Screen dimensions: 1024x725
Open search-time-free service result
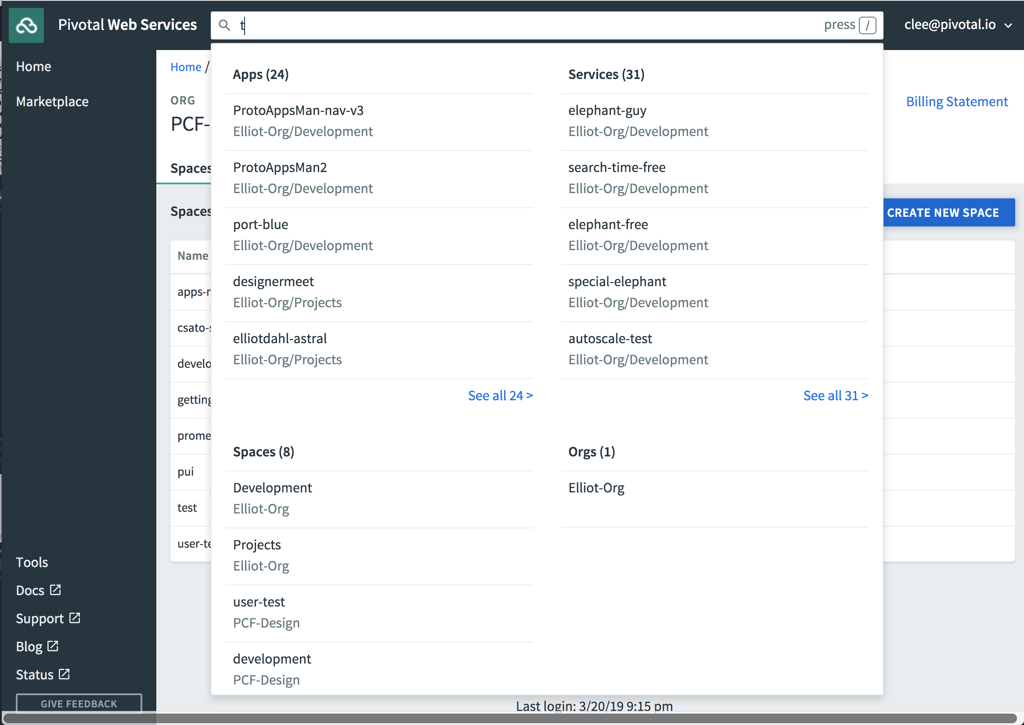714,179
